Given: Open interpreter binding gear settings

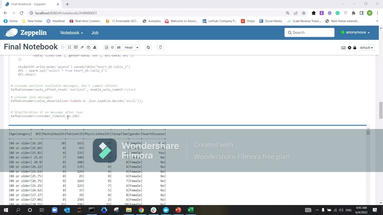Looking at the screenshot, I should pyautogui.click(x=349, y=47).
